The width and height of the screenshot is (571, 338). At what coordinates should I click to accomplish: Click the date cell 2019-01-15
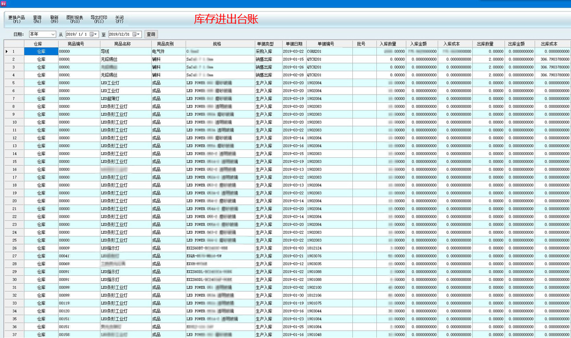tap(294, 59)
